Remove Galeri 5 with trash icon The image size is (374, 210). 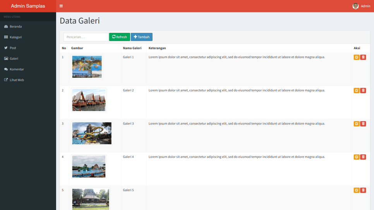click(363, 190)
